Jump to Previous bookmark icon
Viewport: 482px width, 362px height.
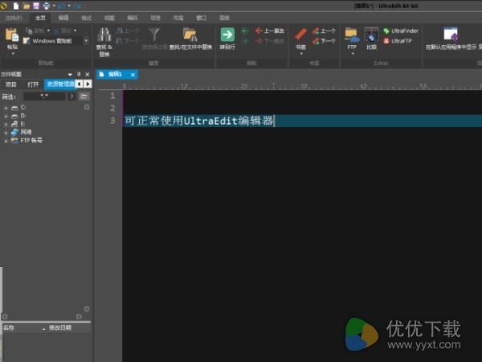pos(316,31)
